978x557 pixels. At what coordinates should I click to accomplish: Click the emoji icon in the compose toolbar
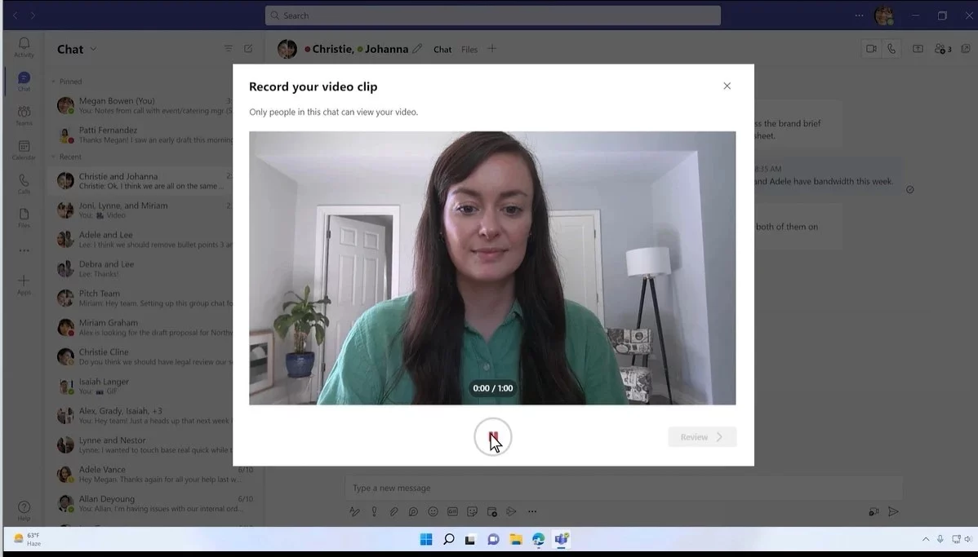point(433,512)
